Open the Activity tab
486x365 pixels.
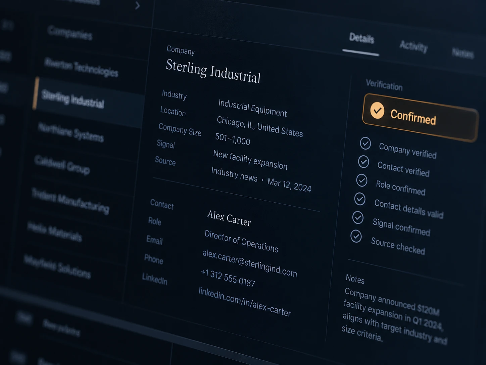414,46
